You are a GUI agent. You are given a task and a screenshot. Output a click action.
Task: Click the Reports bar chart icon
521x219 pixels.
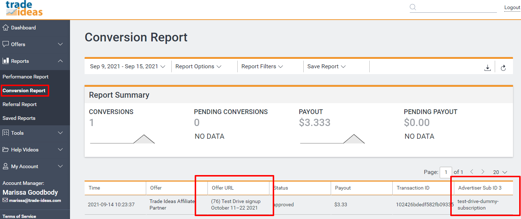pyautogui.click(x=5, y=61)
